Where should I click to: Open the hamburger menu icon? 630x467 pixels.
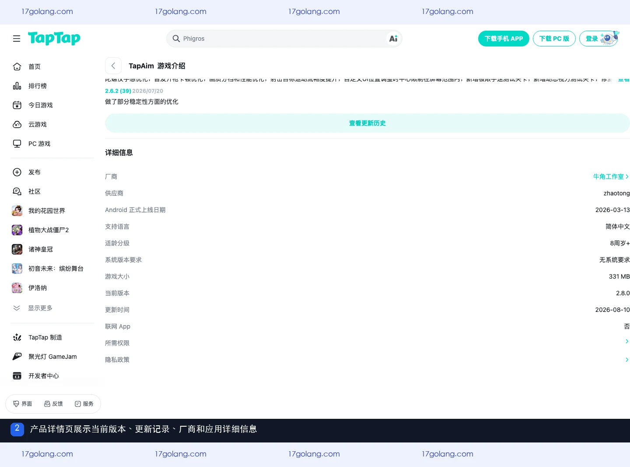[17, 39]
